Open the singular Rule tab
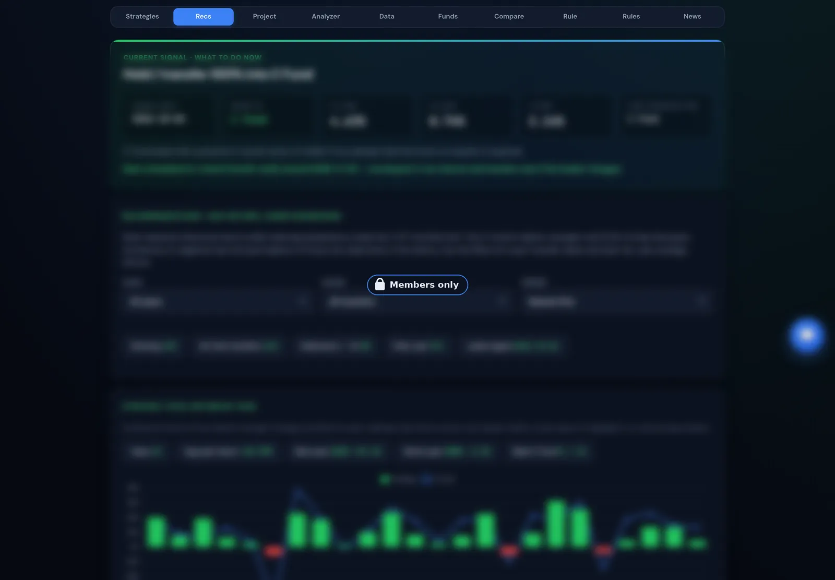This screenshot has width=835, height=580. point(570,17)
